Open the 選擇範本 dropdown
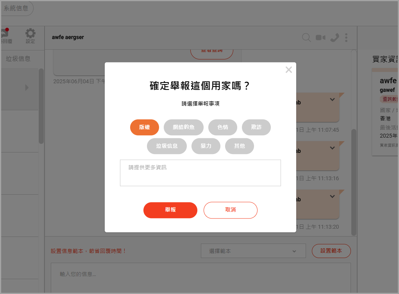 click(253, 251)
